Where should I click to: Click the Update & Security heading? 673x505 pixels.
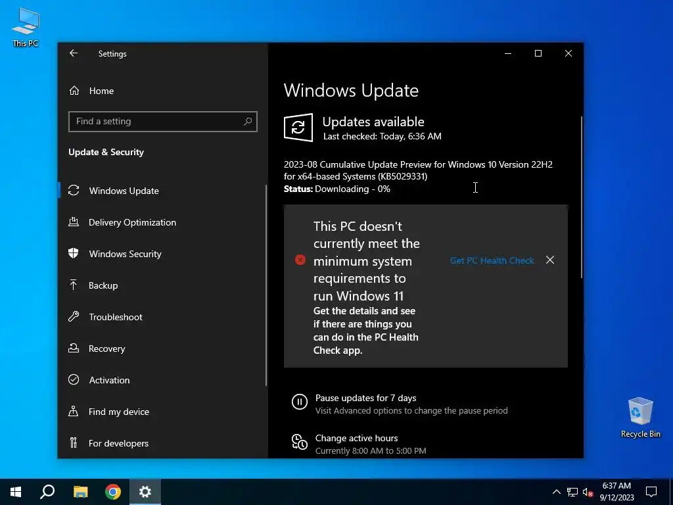point(106,152)
